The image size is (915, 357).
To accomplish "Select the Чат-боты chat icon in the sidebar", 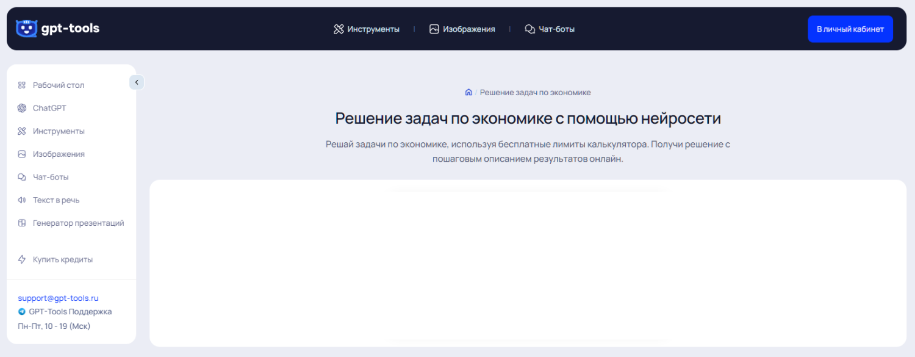I will 21,177.
